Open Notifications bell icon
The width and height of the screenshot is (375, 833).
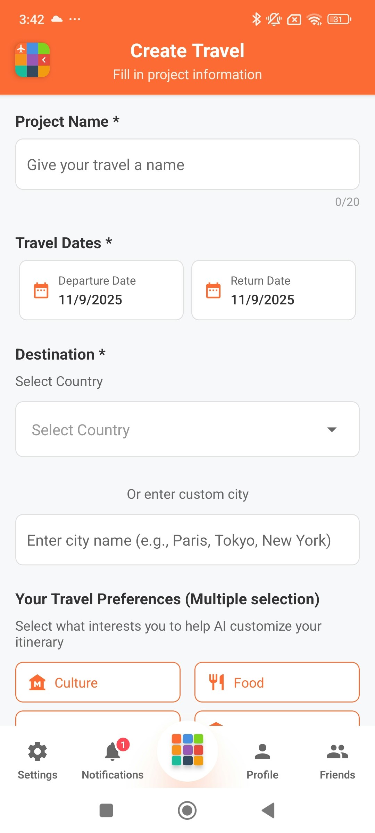112,752
